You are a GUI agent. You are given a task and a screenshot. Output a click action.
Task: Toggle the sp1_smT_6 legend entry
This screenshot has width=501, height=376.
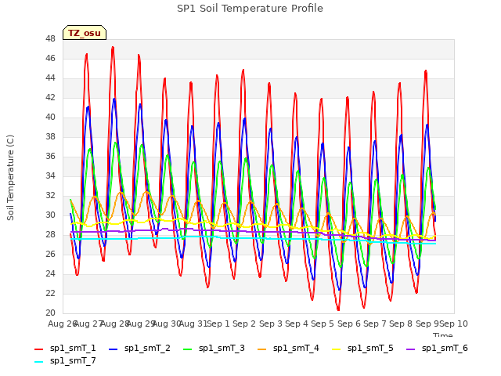pos(438,348)
